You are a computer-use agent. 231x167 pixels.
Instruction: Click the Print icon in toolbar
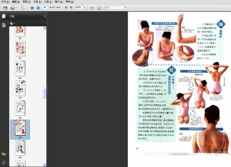pos(5,8)
